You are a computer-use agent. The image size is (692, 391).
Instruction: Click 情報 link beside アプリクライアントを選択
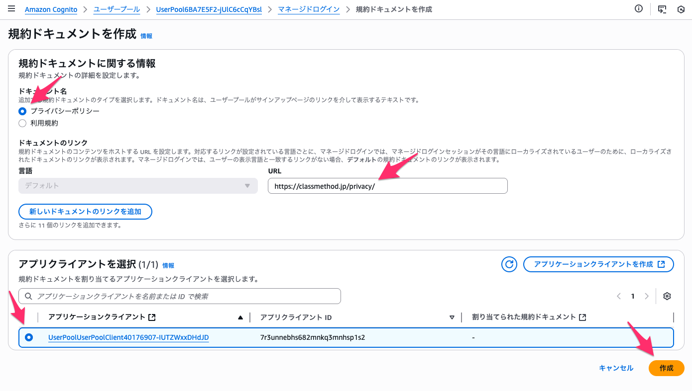tap(168, 266)
